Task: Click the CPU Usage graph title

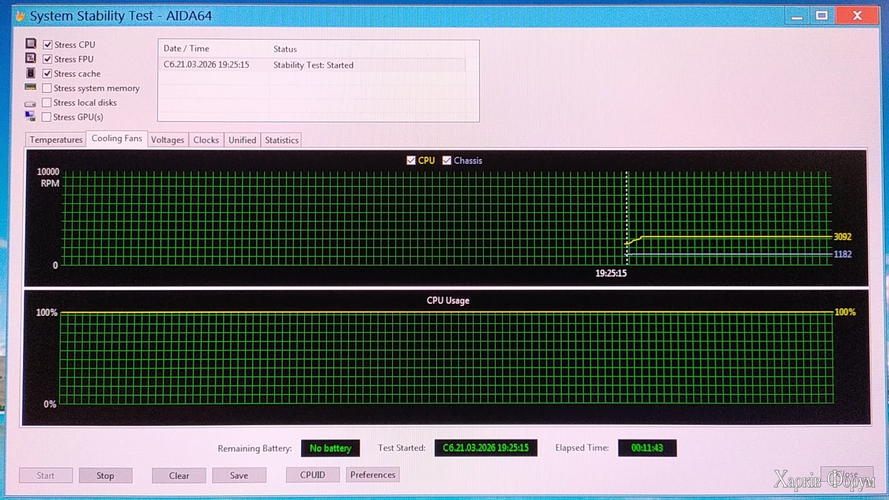Action: (x=448, y=300)
